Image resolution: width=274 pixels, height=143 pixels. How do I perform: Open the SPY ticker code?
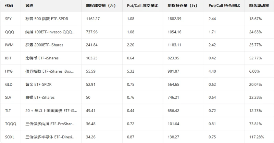click(x=9, y=19)
